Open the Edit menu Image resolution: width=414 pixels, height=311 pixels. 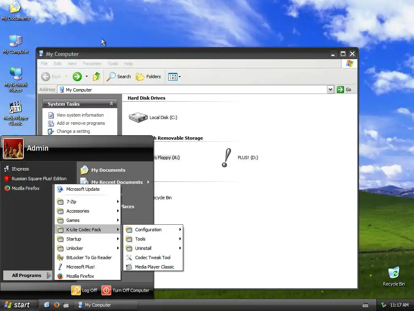57,64
